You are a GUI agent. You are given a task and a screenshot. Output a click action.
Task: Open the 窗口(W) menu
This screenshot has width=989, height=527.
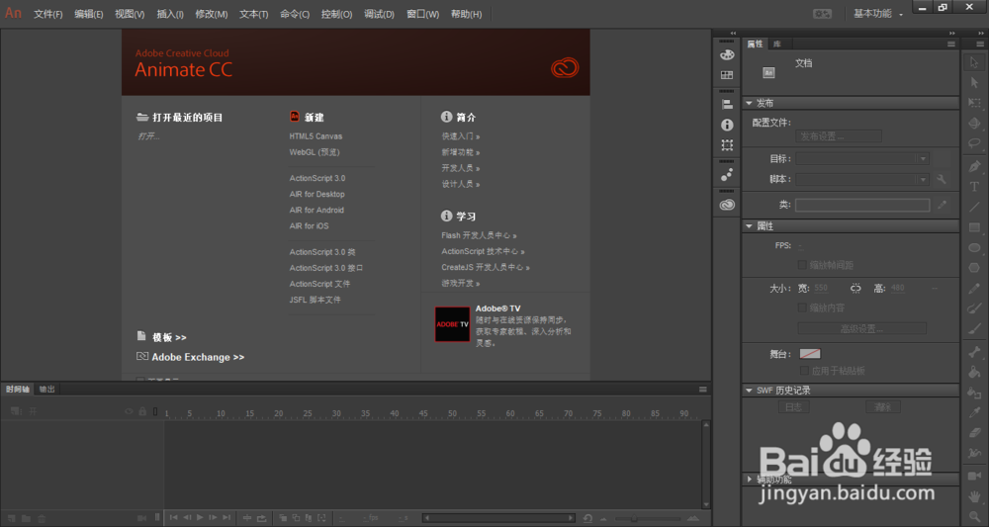[422, 14]
